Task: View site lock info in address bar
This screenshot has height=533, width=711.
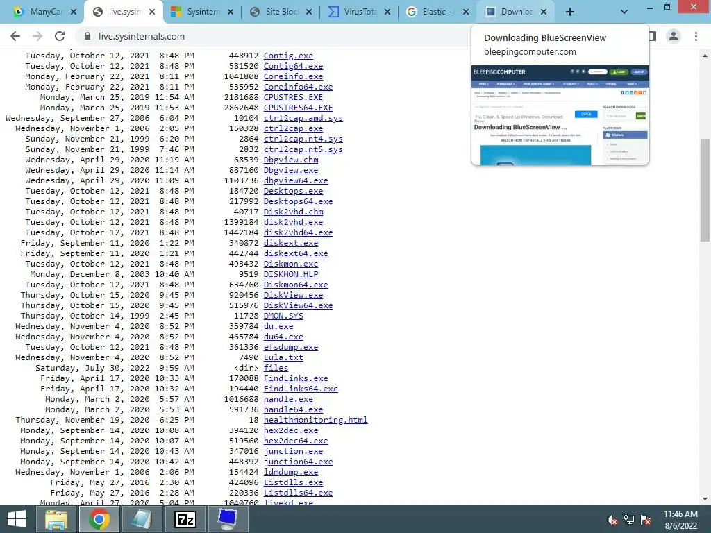Action: [87, 36]
